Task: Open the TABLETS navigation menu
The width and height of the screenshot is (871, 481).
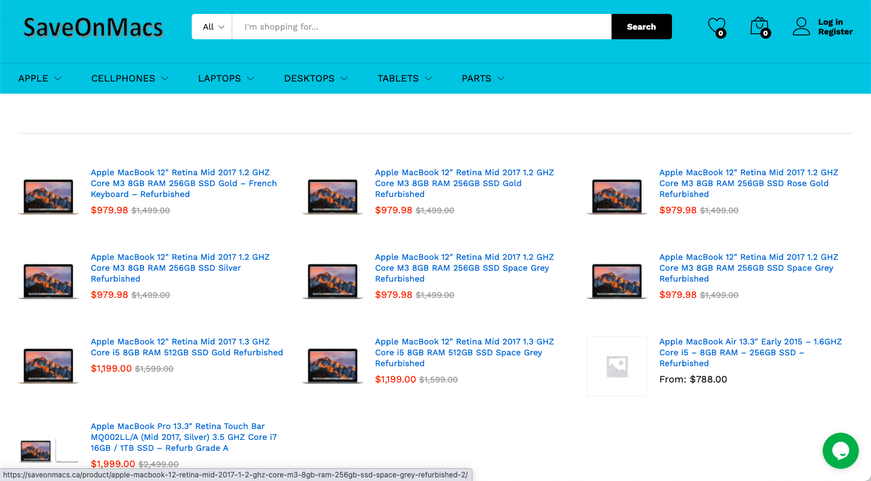Action: click(404, 79)
